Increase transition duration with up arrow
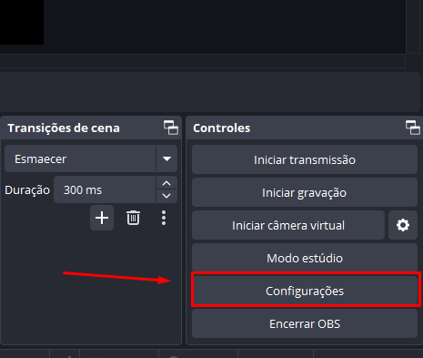Viewport: 423px width, 358px height. pyautogui.click(x=166, y=183)
